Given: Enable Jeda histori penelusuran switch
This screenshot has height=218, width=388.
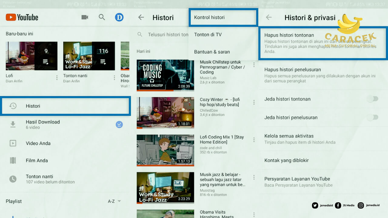Looking at the screenshot, I should 373,117.
